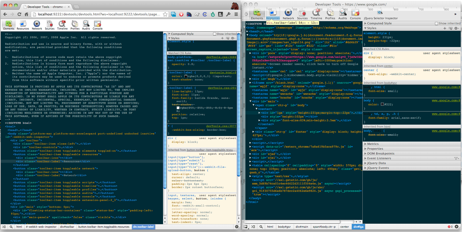The height and width of the screenshot is (232, 462).
Task: Open devTools.css:3077 source link
Action: coord(221,126)
